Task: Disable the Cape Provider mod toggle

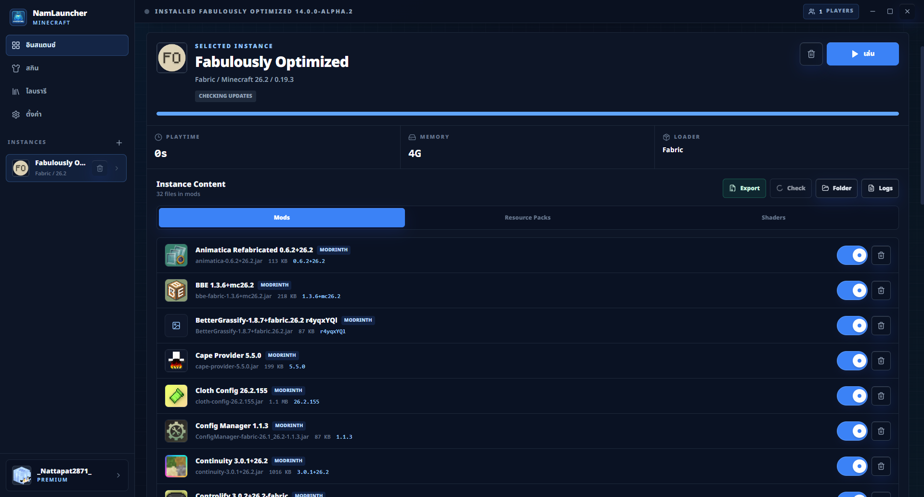Action: point(852,361)
